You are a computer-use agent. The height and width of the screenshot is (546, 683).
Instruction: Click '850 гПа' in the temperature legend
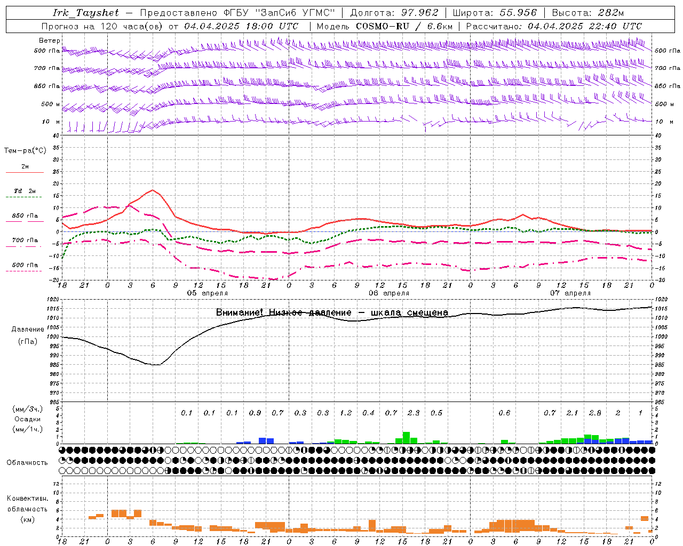(x=25, y=216)
